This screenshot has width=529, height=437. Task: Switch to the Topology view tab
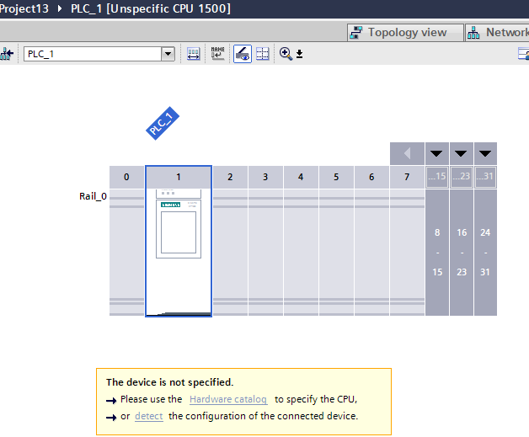[405, 32]
